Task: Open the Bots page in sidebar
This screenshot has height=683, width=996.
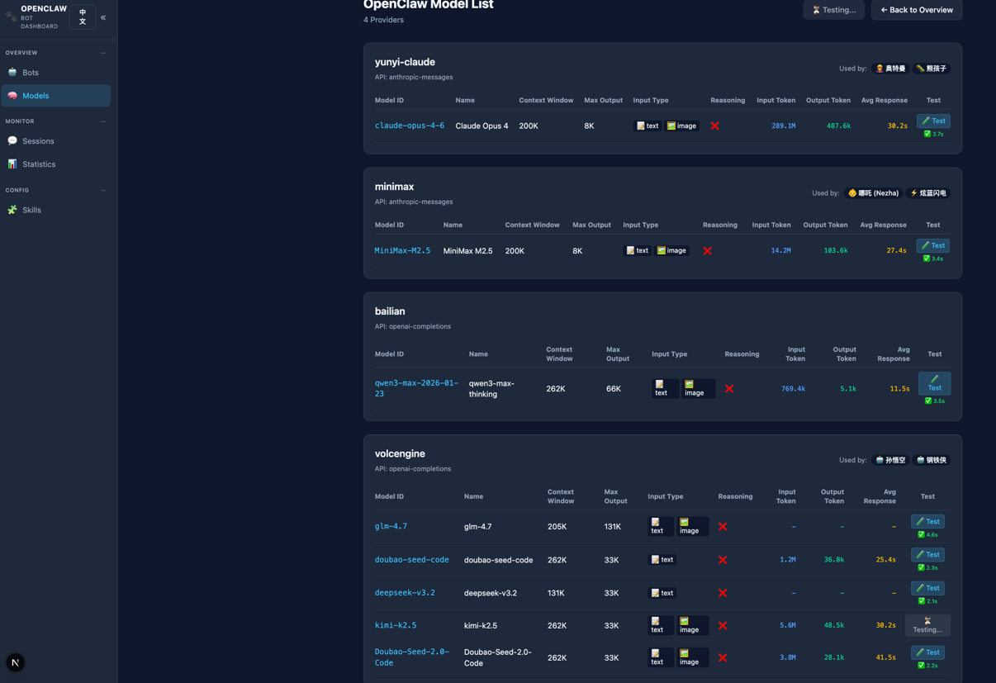Action: pos(55,73)
